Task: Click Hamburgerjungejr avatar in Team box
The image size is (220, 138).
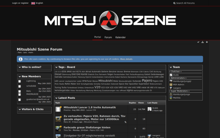Action: click(171, 81)
